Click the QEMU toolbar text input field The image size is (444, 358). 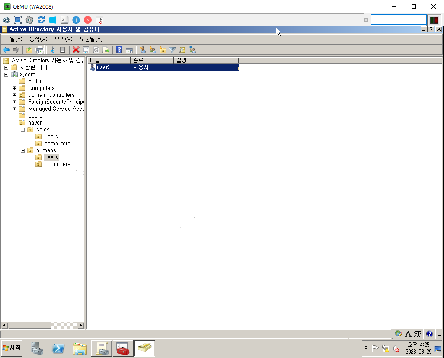[399, 20]
